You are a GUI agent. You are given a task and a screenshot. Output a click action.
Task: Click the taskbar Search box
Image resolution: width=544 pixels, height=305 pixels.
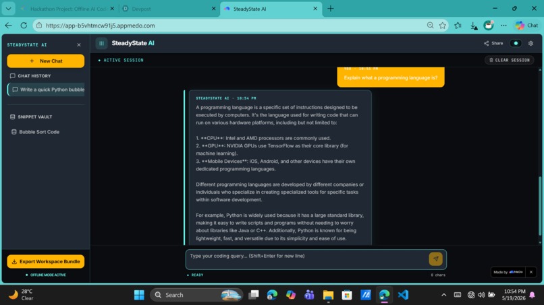pyautogui.click(x=196, y=295)
